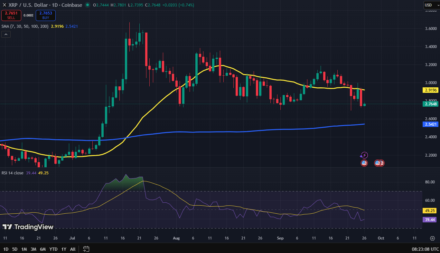440x253 pixels.
Task: Click the 'Go to date' calendar icon in bottom toolbar
Action: 86,249
